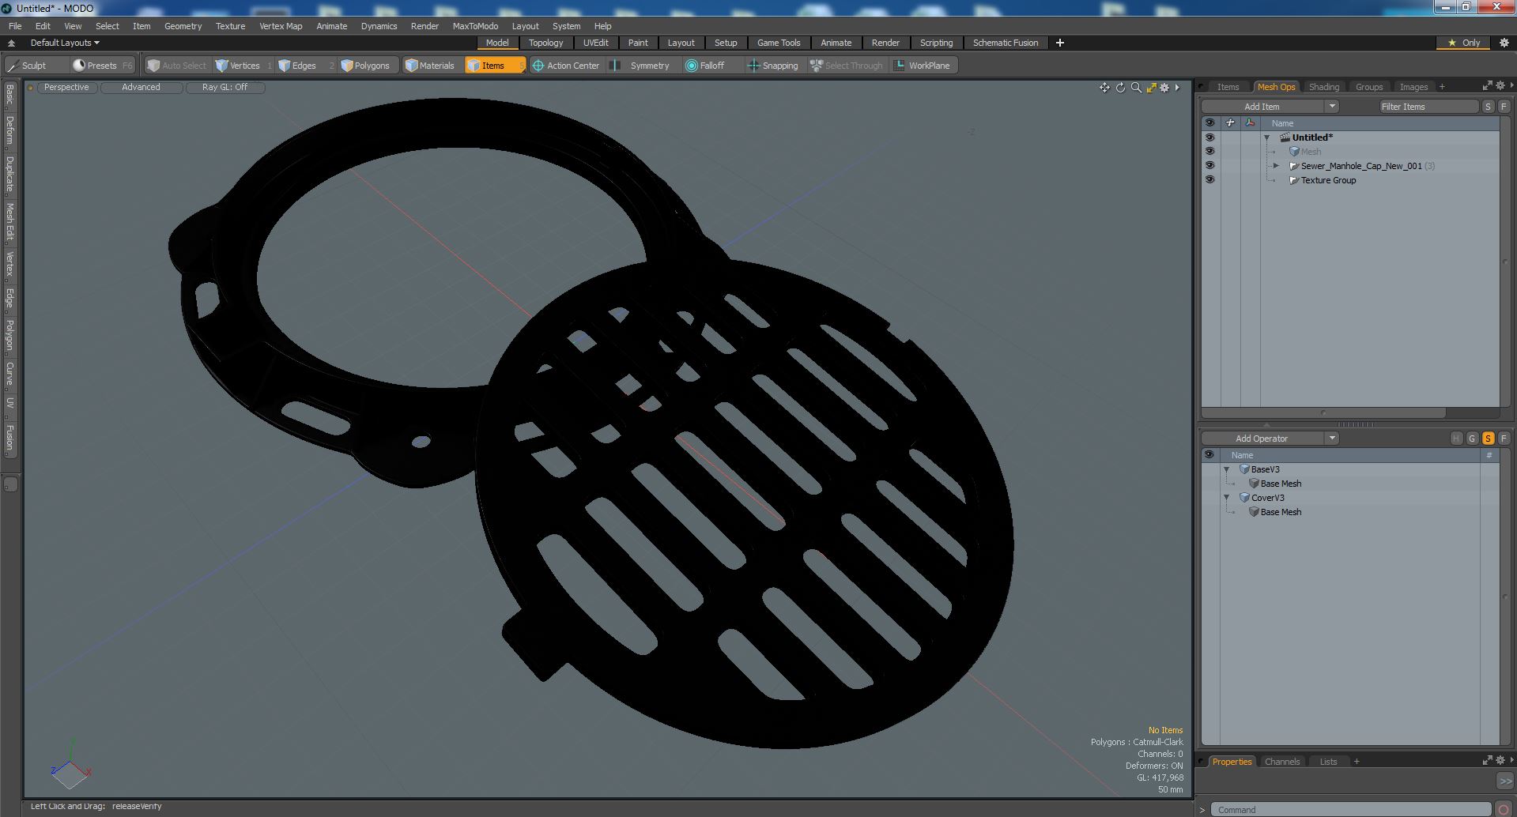Toggle the orange S filter in Mesh Ops

(1488, 439)
